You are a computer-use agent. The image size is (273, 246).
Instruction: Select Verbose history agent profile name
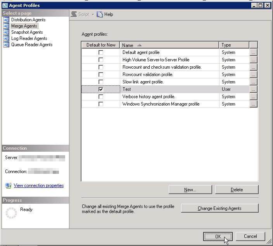(149, 97)
